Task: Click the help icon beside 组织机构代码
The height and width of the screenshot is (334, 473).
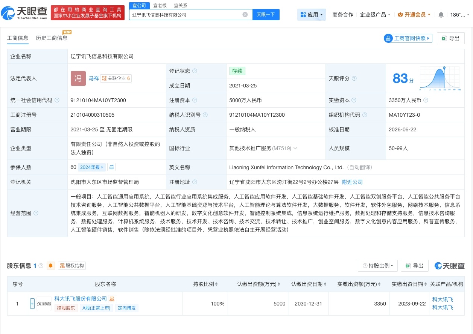Action: tap(365, 115)
